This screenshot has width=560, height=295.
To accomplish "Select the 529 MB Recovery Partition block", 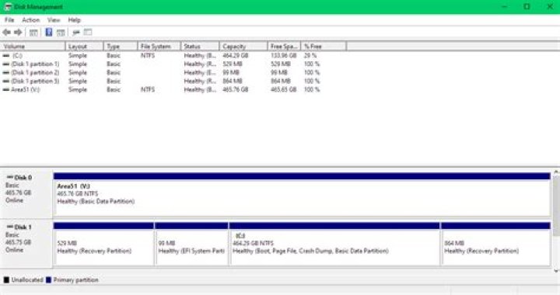I will [x=103, y=244].
